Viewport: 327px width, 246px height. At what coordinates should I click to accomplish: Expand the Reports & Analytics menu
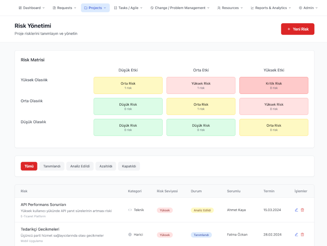tap(271, 8)
